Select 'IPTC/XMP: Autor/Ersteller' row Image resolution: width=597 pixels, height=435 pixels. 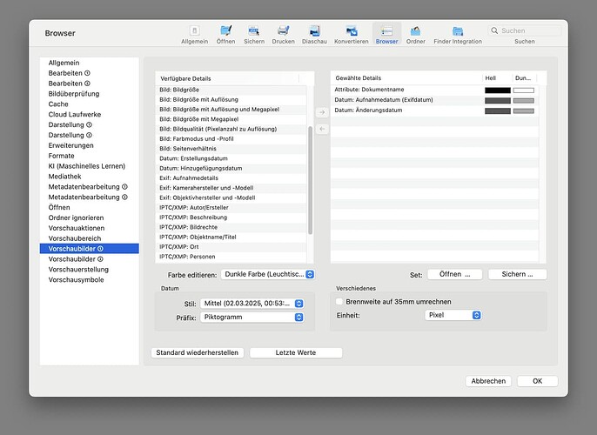point(231,207)
